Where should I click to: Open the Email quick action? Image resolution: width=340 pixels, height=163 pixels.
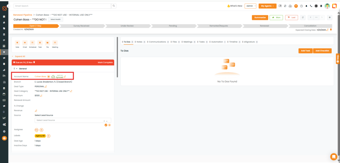25,43
